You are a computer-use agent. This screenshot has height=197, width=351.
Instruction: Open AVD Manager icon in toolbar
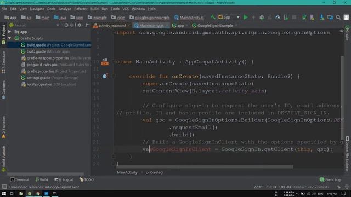pos(312,17)
